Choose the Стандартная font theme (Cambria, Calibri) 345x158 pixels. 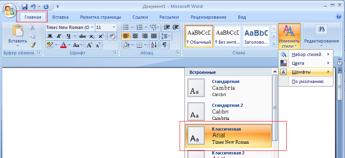[x=228, y=88]
